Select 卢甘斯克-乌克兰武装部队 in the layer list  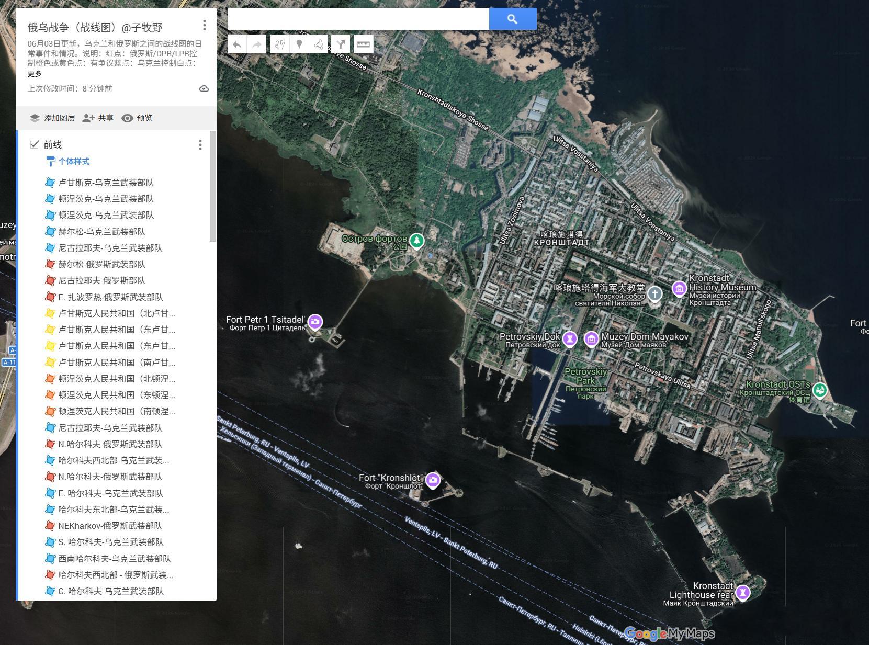tap(106, 183)
